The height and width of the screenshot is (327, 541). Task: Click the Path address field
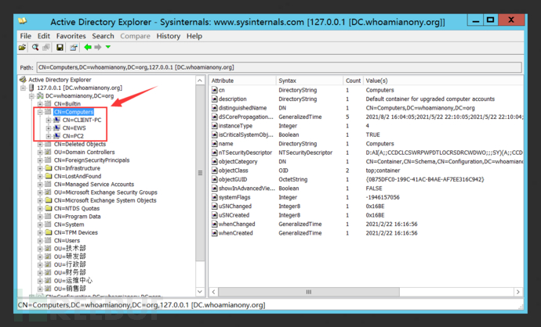(274, 67)
